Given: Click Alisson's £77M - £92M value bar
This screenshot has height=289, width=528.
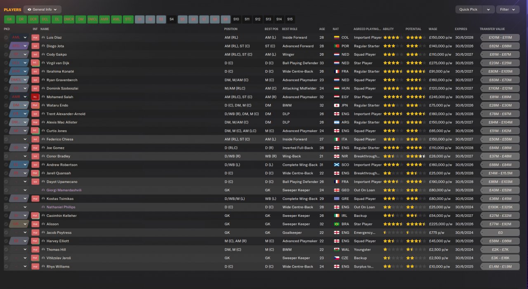Looking at the screenshot, I should (500, 224).
